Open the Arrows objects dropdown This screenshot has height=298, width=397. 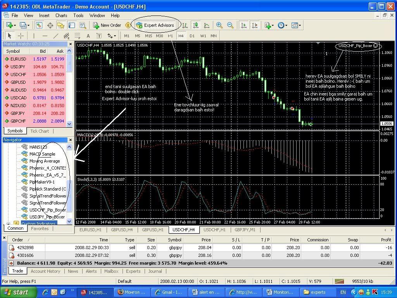click(x=111, y=36)
